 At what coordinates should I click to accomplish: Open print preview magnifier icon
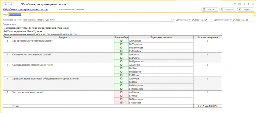click(243, 4)
